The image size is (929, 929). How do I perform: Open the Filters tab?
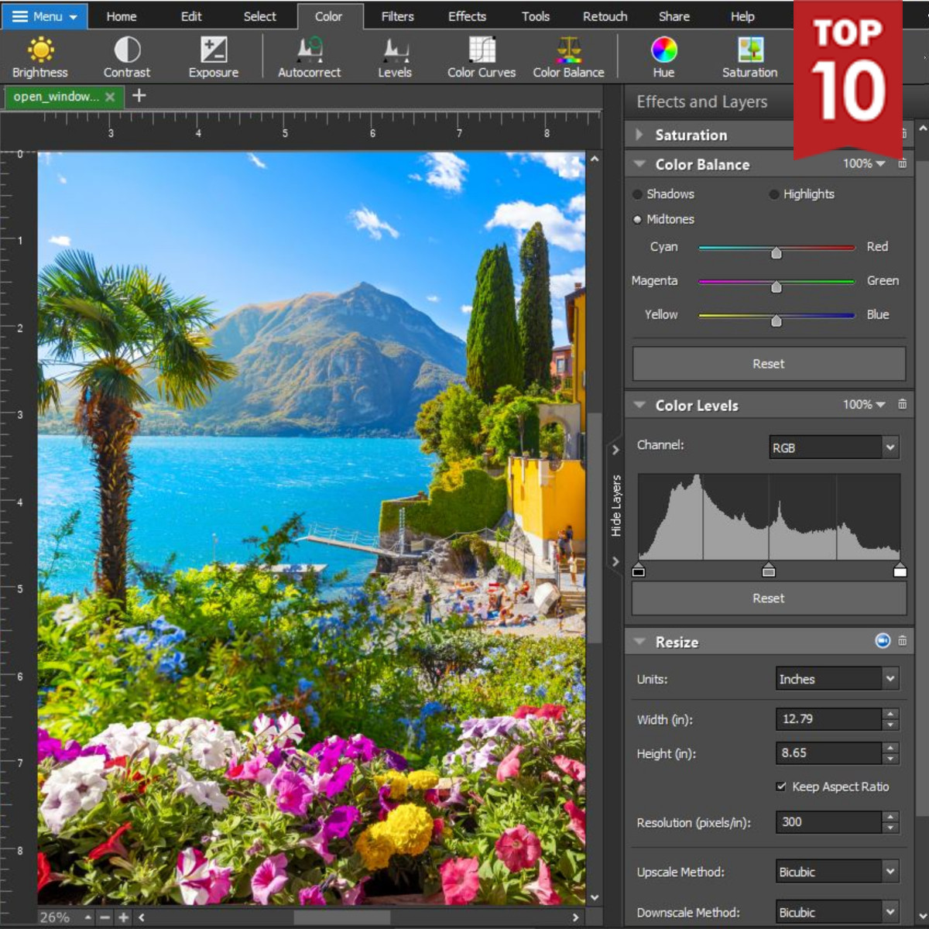tap(398, 16)
